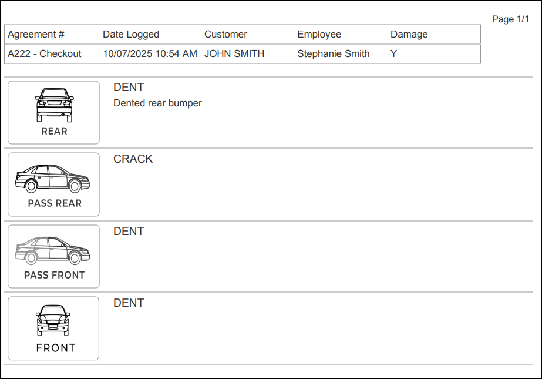
Task: Click the 'Employee' column header
Action: tap(319, 35)
